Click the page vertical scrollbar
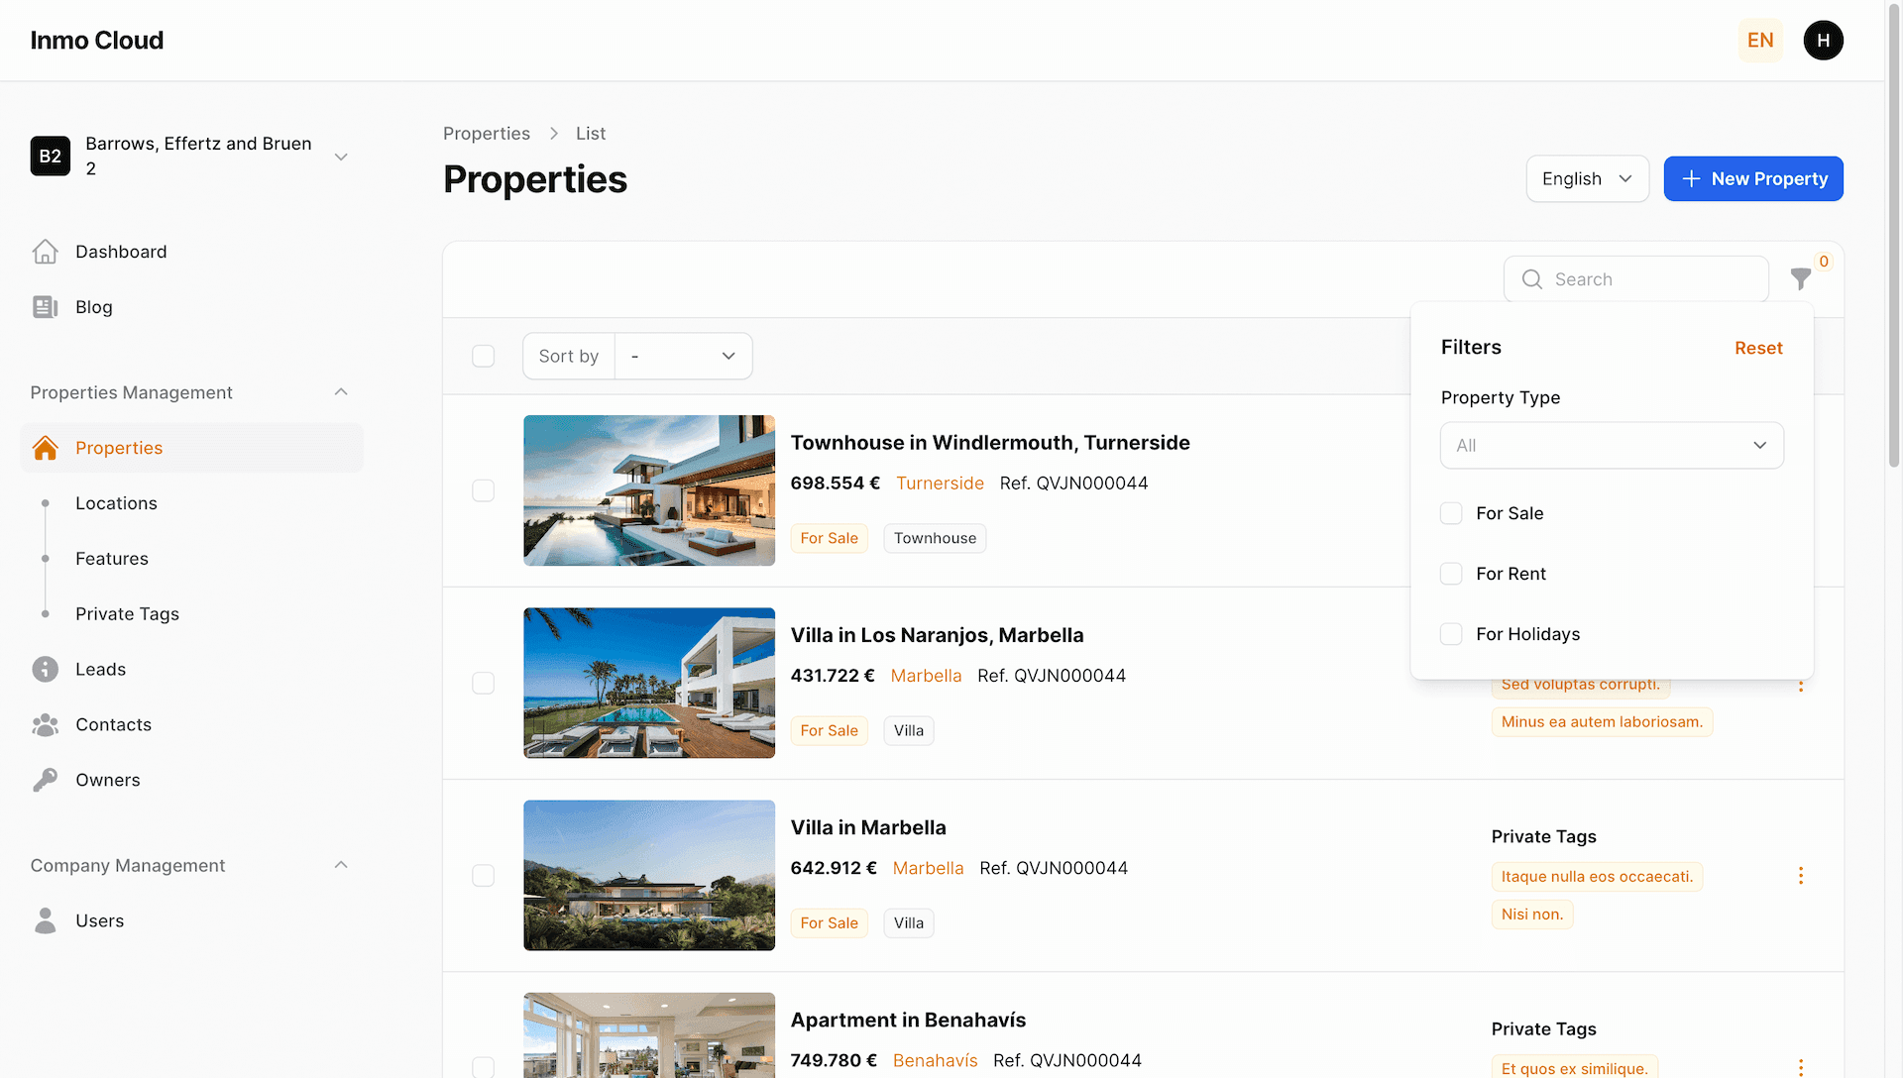1903x1078 pixels. coord(1894,238)
